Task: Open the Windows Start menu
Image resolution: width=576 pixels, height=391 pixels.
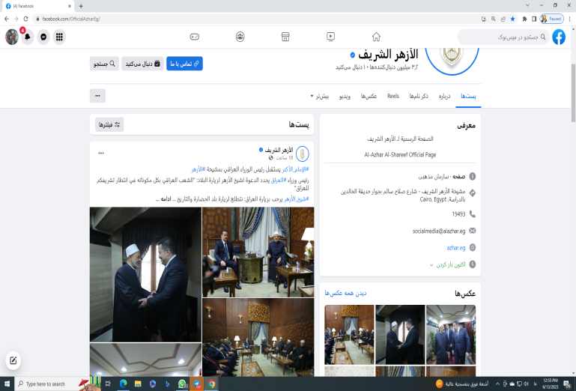Action: click(x=7, y=384)
